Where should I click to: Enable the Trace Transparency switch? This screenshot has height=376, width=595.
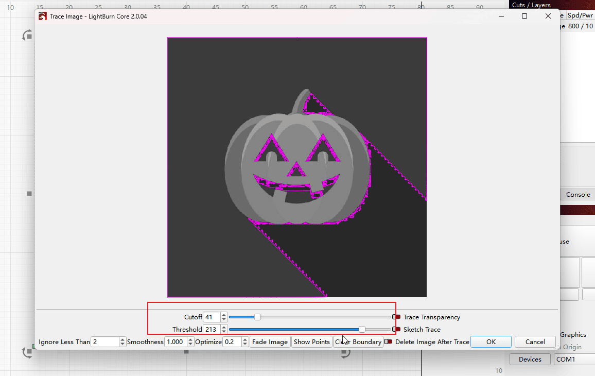click(x=396, y=317)
